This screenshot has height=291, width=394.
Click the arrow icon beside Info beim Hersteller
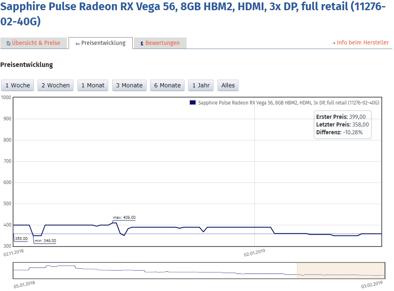tap(333, 42)
